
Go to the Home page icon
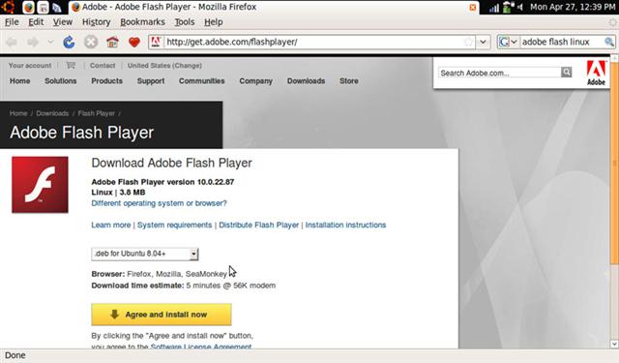(112, 42)
